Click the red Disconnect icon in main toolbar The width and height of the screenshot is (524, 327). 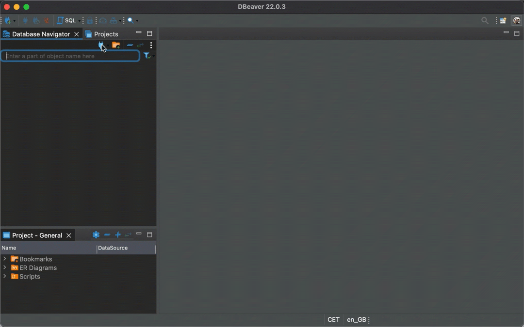(46, 20)
